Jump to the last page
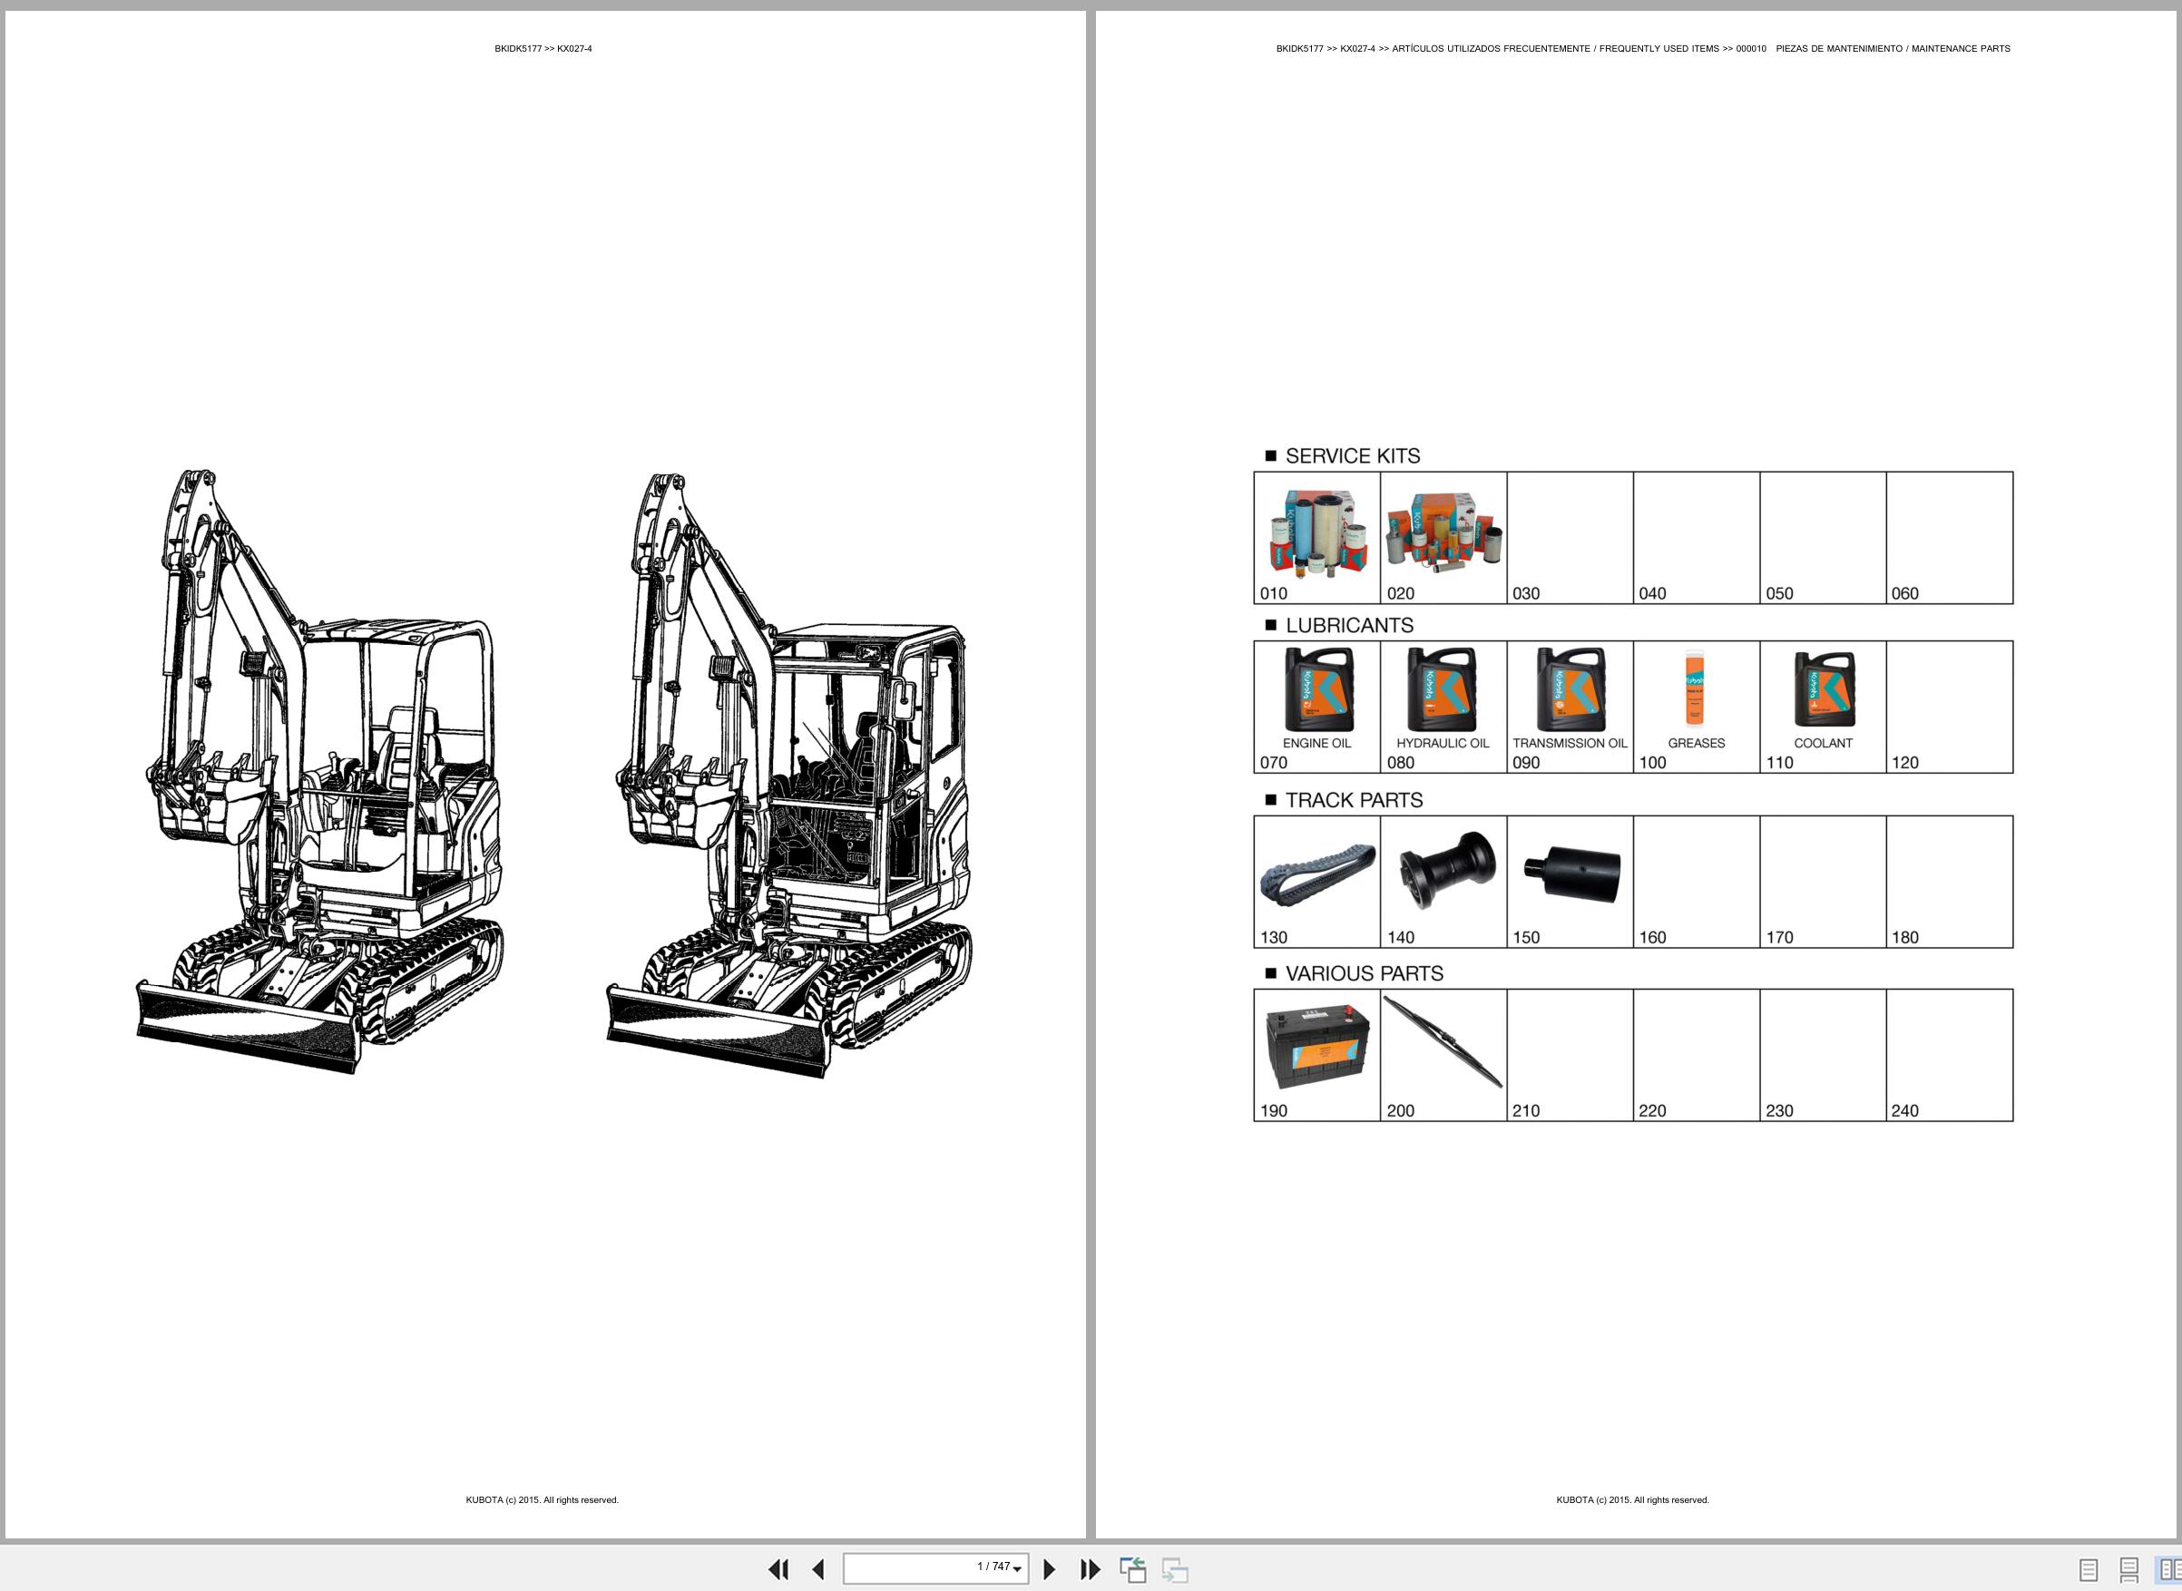The image size is (2182, 1591). coord(1090,1569)
